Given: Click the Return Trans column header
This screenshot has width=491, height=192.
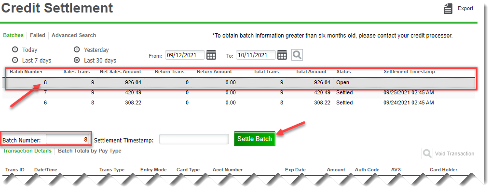Looking at the screenshot, I should pos(170,72).
